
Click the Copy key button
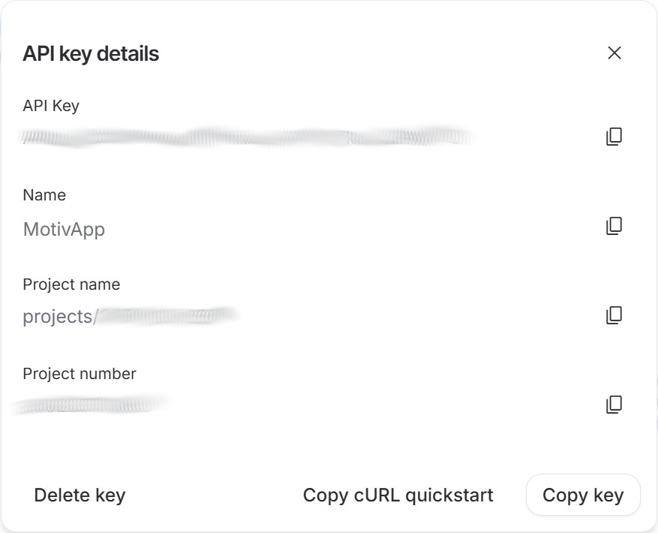[583, 495]
